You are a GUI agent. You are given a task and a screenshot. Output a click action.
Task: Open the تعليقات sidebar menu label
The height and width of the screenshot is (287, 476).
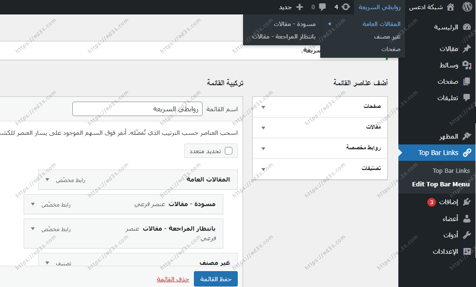(448, 98)
